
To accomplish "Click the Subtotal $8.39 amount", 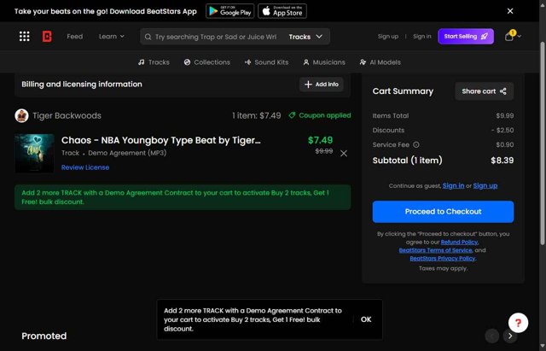I will coord(502,161).
